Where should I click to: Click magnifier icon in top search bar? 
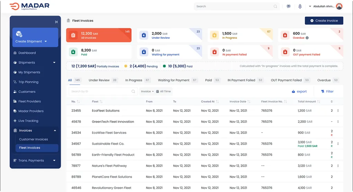[275, 6]
